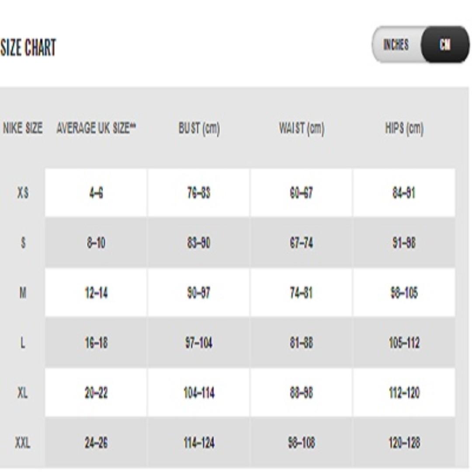Click the AVERAGE UK SIZE column header
Viewport: 472px width, 472px height.
tap(96, 128)
